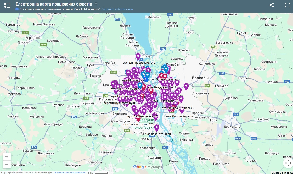This screenshot has width=293, height=174.
Task: Zoom out with the minus button
Action: coord(7,165)
